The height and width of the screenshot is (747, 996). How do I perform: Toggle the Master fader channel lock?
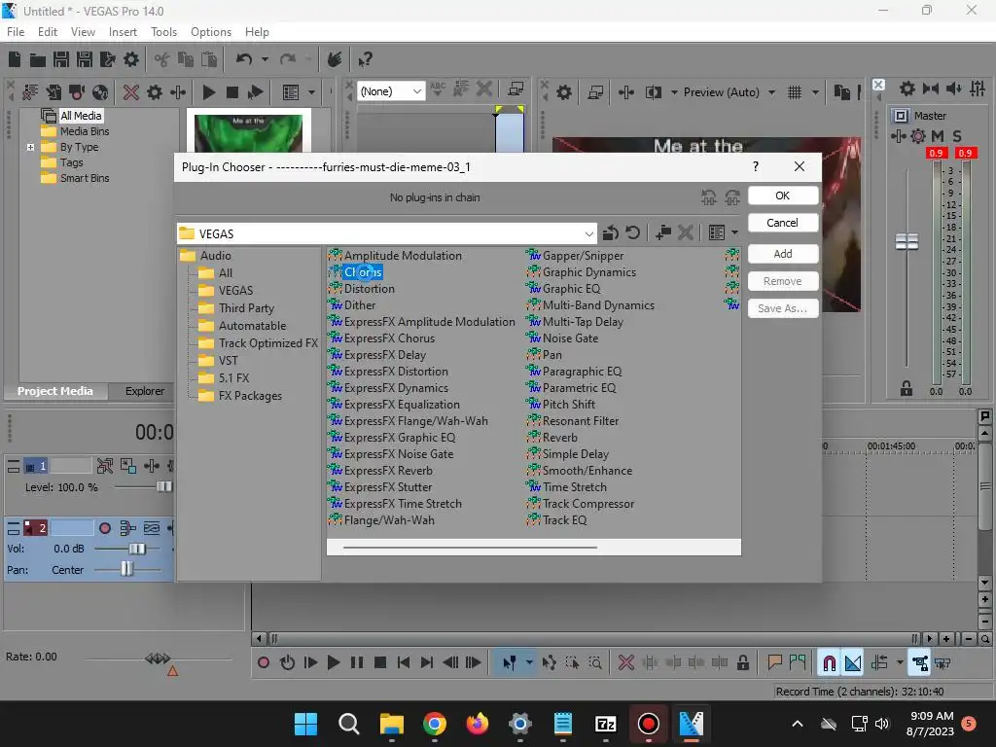tap(907, 389)
